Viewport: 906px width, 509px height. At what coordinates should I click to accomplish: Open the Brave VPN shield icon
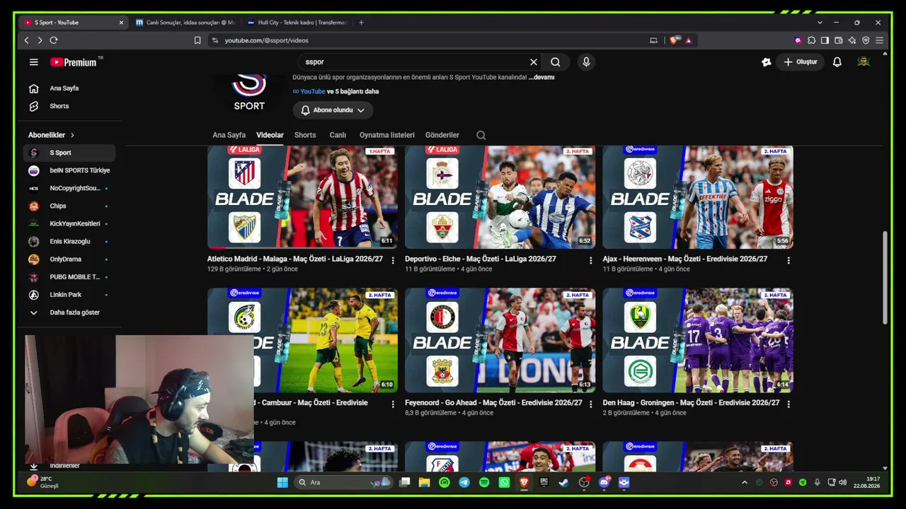tap(866, 40)
